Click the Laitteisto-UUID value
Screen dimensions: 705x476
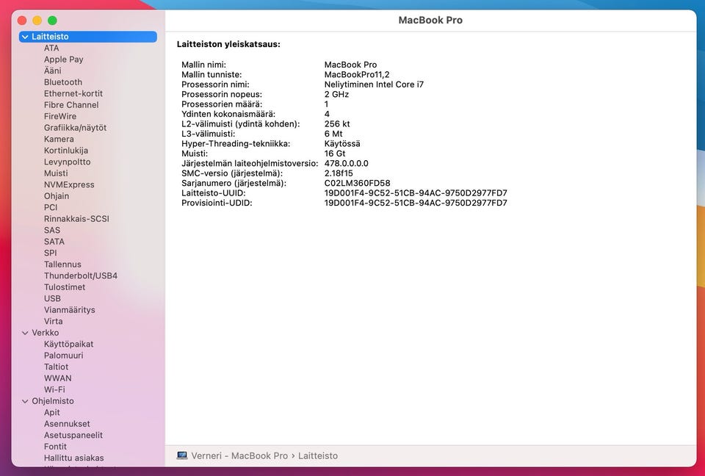tap(416, 193)
